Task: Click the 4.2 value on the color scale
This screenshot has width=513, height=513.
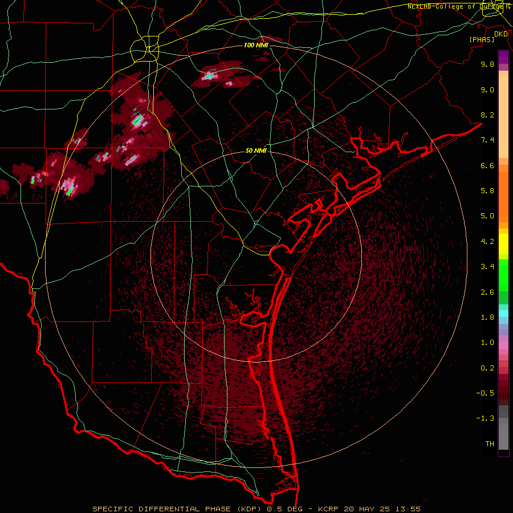Action: click(487, 242)
